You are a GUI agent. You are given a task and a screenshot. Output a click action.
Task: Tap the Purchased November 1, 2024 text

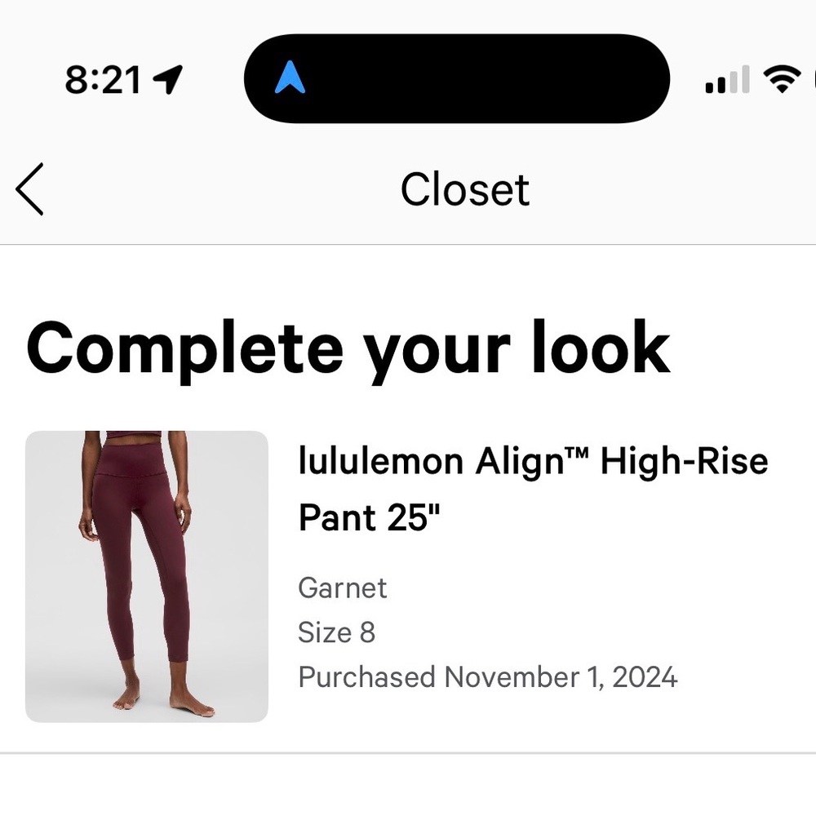487,677
